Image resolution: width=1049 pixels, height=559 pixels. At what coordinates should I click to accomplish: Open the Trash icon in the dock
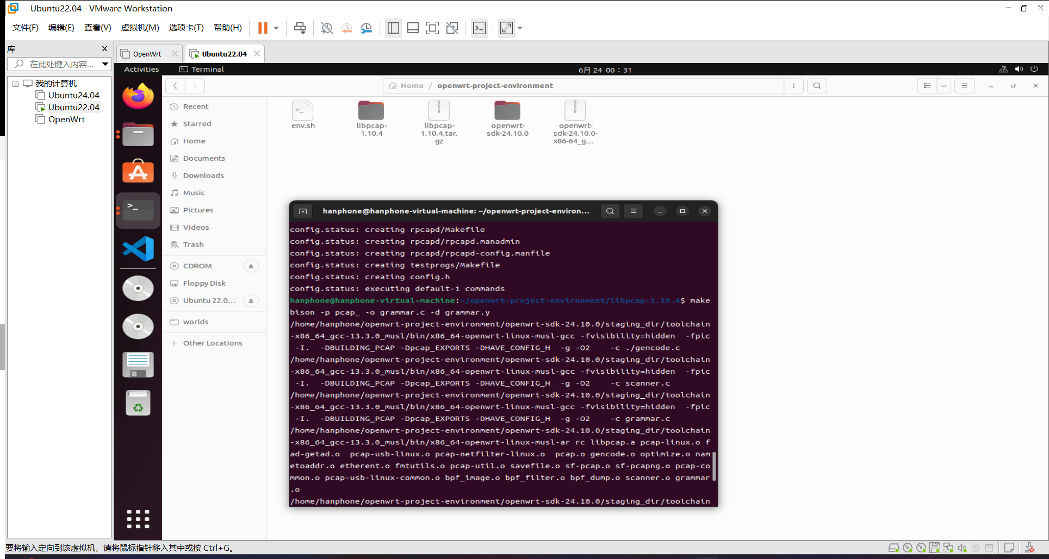click(138, 403)
